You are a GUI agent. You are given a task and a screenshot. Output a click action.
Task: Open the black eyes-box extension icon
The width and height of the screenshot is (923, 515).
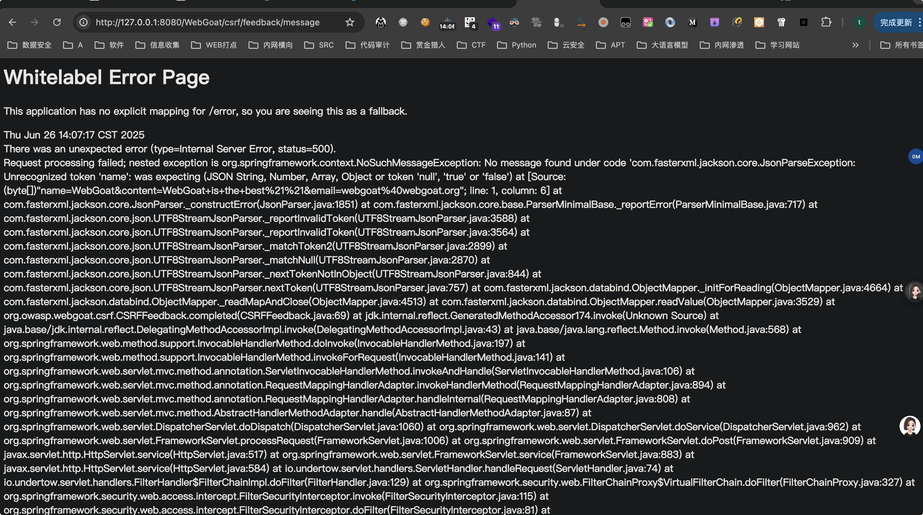click(x=626, y=22)
